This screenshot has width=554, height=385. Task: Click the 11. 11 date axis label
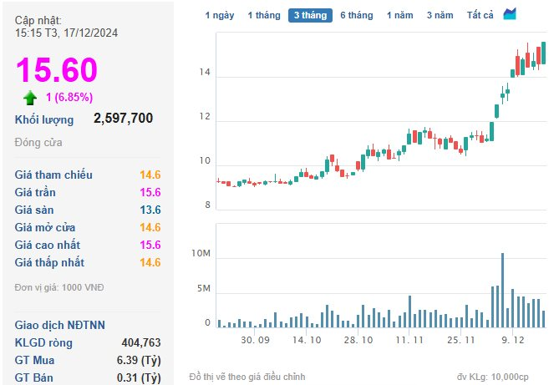pyautogui.click(x=409, y=340)
